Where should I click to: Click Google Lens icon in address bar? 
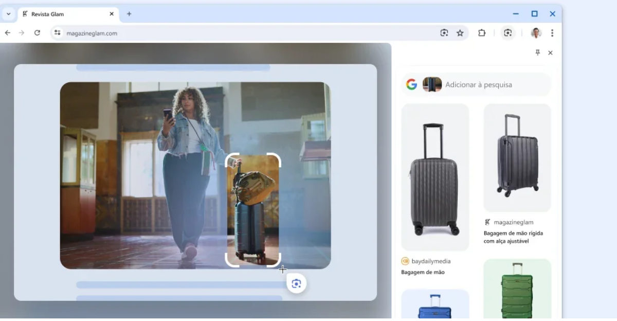coord(444,33)
